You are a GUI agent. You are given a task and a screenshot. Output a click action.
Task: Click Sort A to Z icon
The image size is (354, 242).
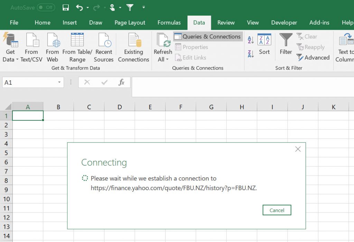click(251, 40)
